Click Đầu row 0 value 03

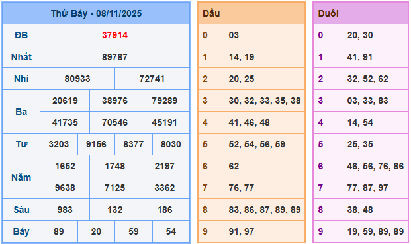pyautogui.click(x=234, y=35)
